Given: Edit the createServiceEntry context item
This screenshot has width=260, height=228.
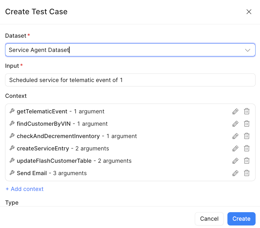Looking at the screenshot, I should [235, 149].
